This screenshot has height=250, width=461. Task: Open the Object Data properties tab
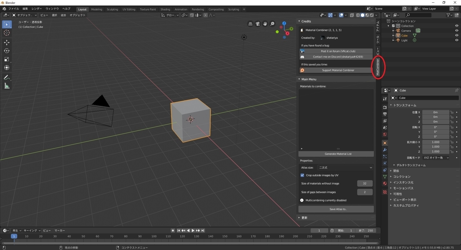tap(385, 177)
